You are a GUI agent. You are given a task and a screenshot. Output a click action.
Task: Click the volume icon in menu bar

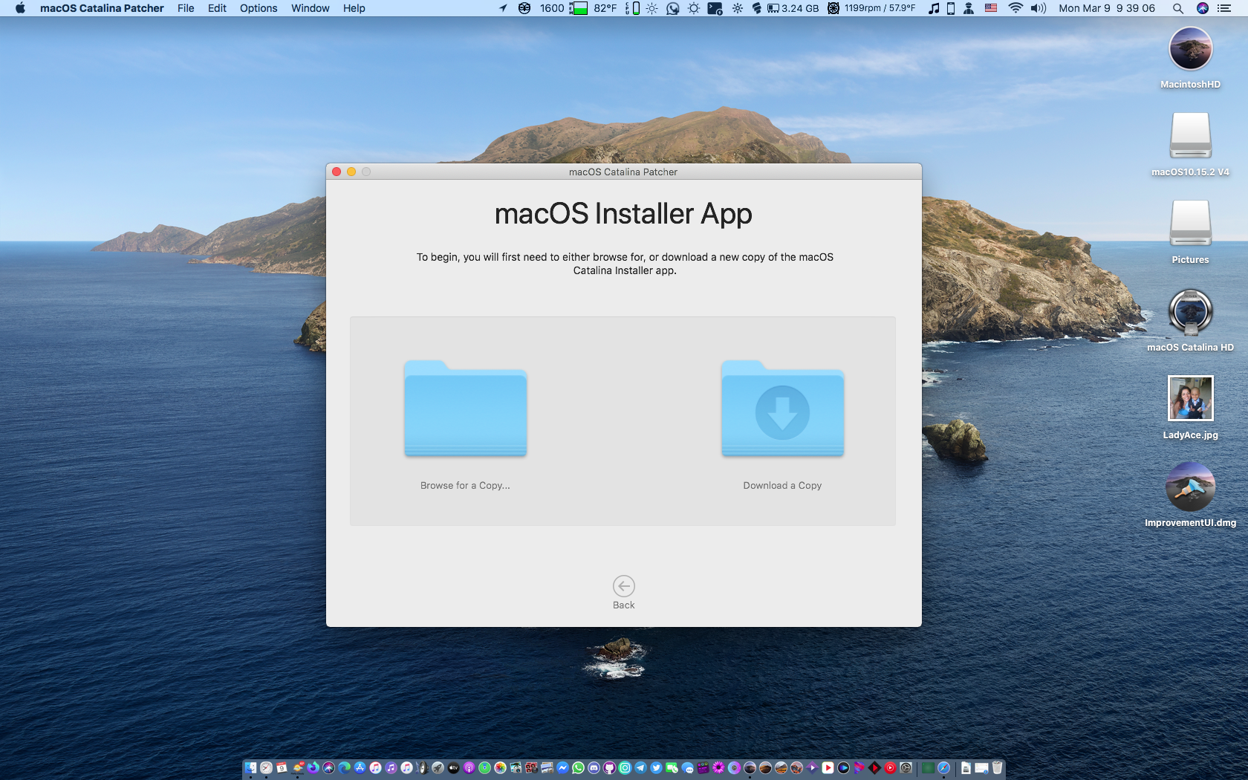[x=1038, y=8]
